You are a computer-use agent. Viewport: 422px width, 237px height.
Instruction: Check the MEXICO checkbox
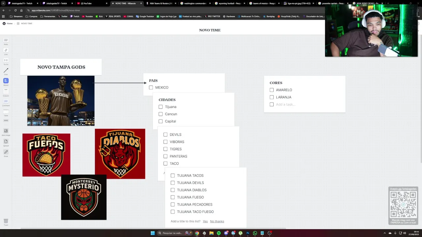point(151,88)
